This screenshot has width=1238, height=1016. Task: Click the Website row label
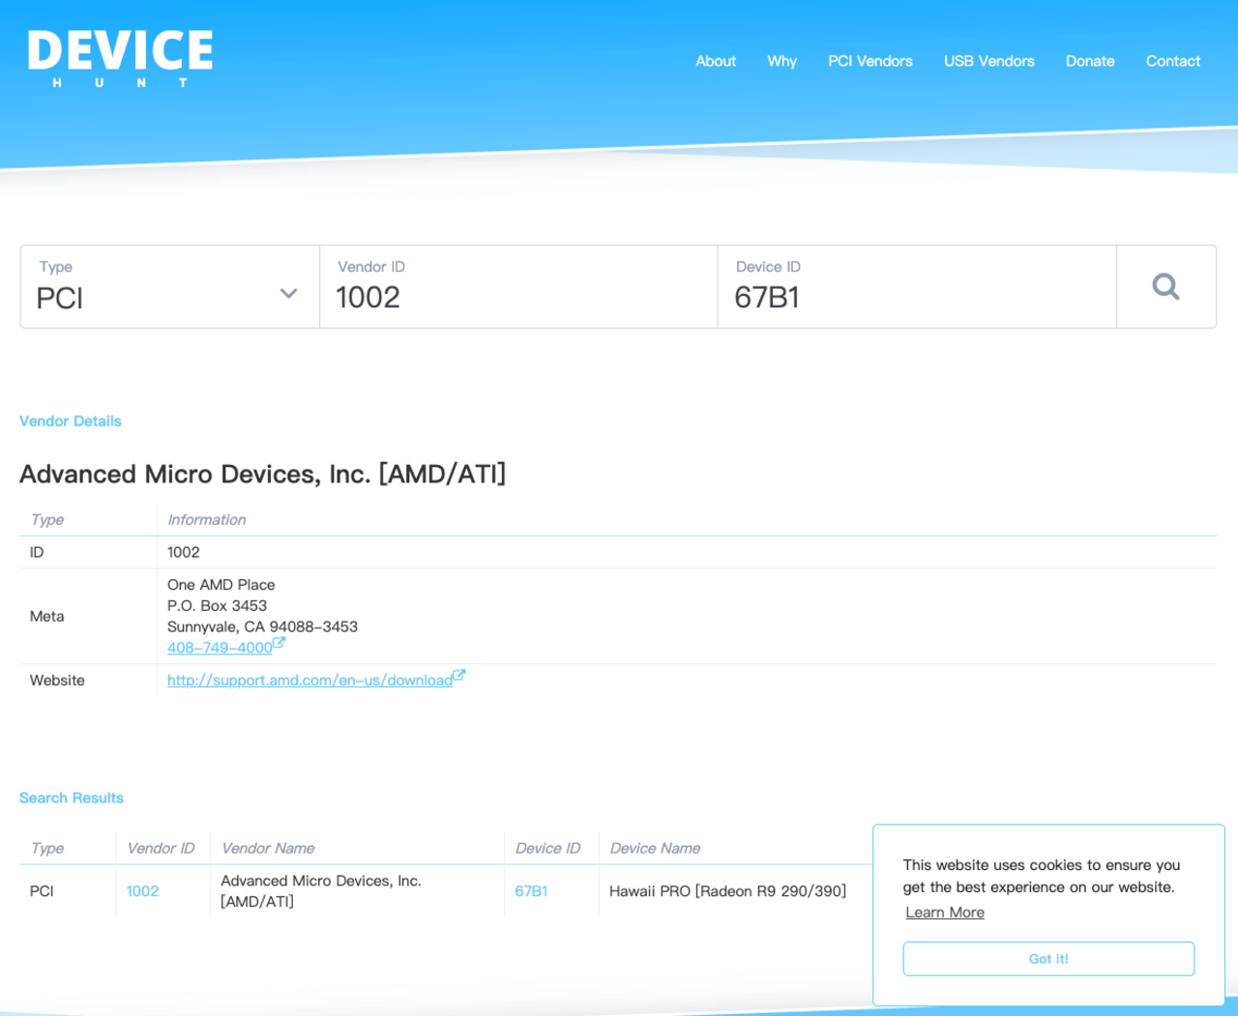click(57, 681)
